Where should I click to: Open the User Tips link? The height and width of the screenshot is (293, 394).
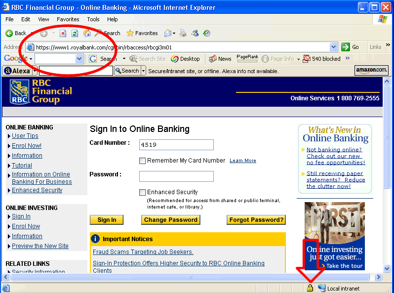(x=25, y=136)
